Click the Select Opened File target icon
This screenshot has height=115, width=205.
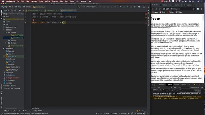12,11
